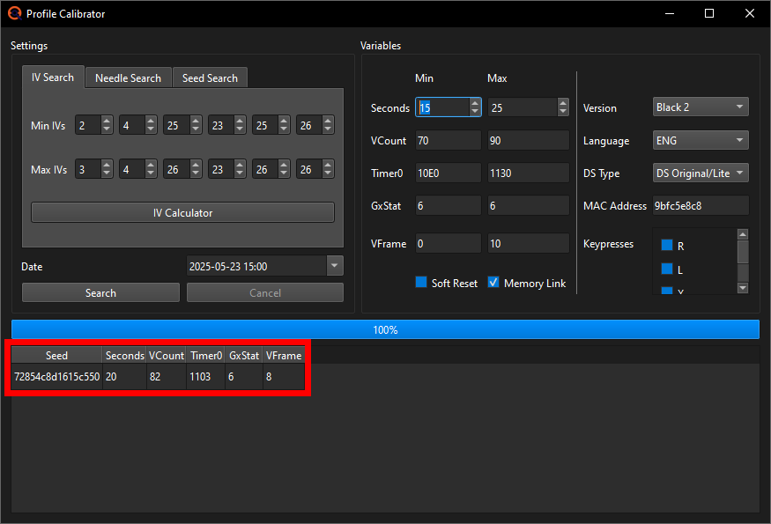Increase the third Max IVs value showing 26

pyautogui.click(x=196, y=164)
